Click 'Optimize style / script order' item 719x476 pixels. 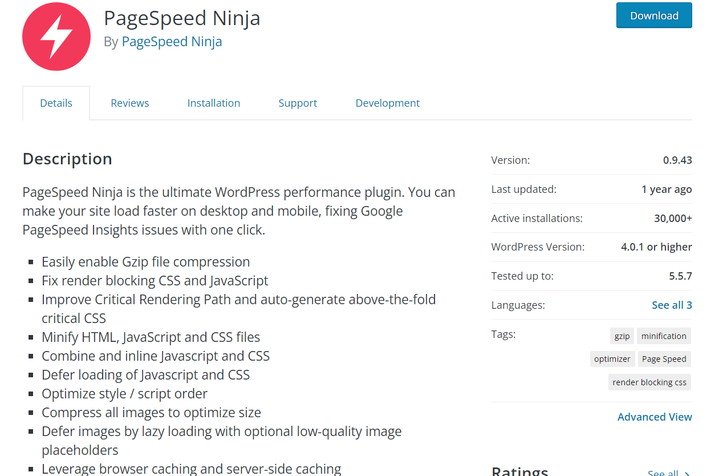pos(124,394)
